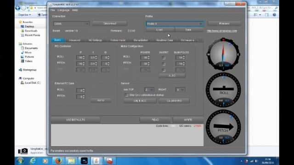Open the simplebgc website link
294x165 pixels.
[x=222, y=31]
